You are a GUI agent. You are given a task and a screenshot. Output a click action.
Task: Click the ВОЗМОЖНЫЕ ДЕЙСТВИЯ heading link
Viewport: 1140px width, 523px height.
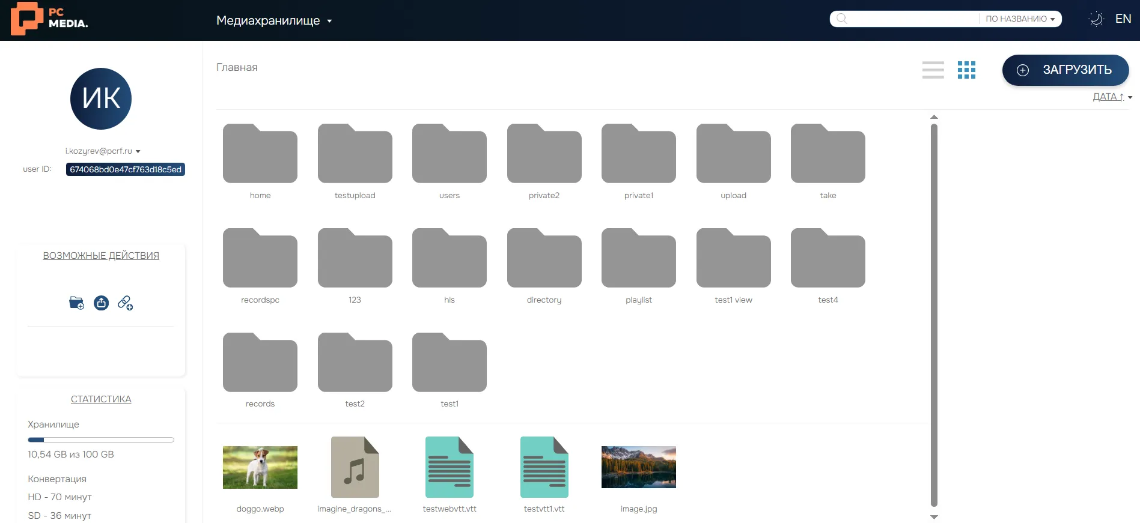[101, 255]
